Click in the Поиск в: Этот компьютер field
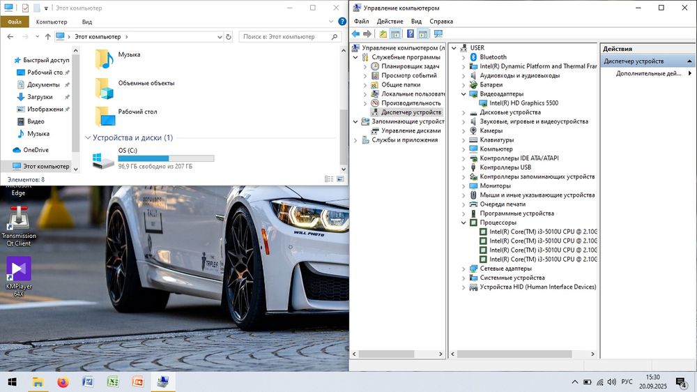Viewport: 697px width, 392px height. (291, 37)
